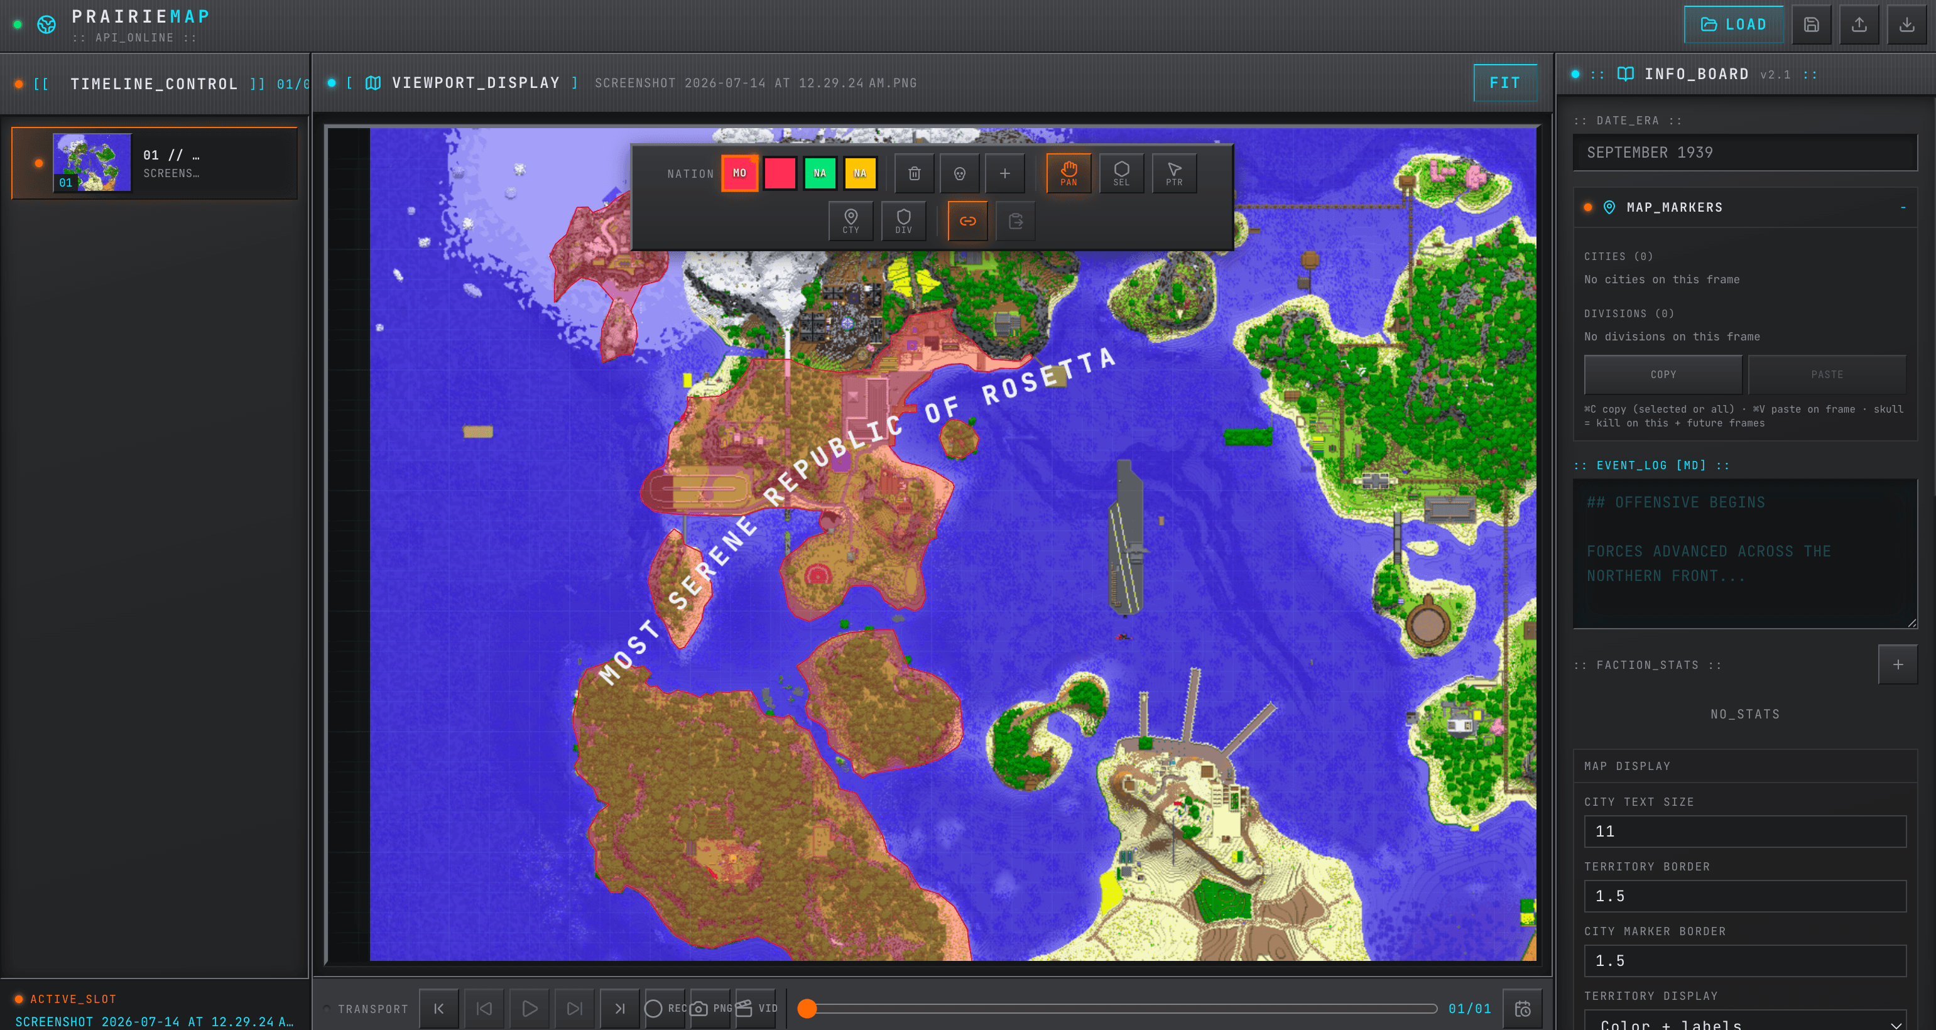Click the 'NO_STATS' text
Viewport: 1936px width, 1030px height.
[1745, 715]
